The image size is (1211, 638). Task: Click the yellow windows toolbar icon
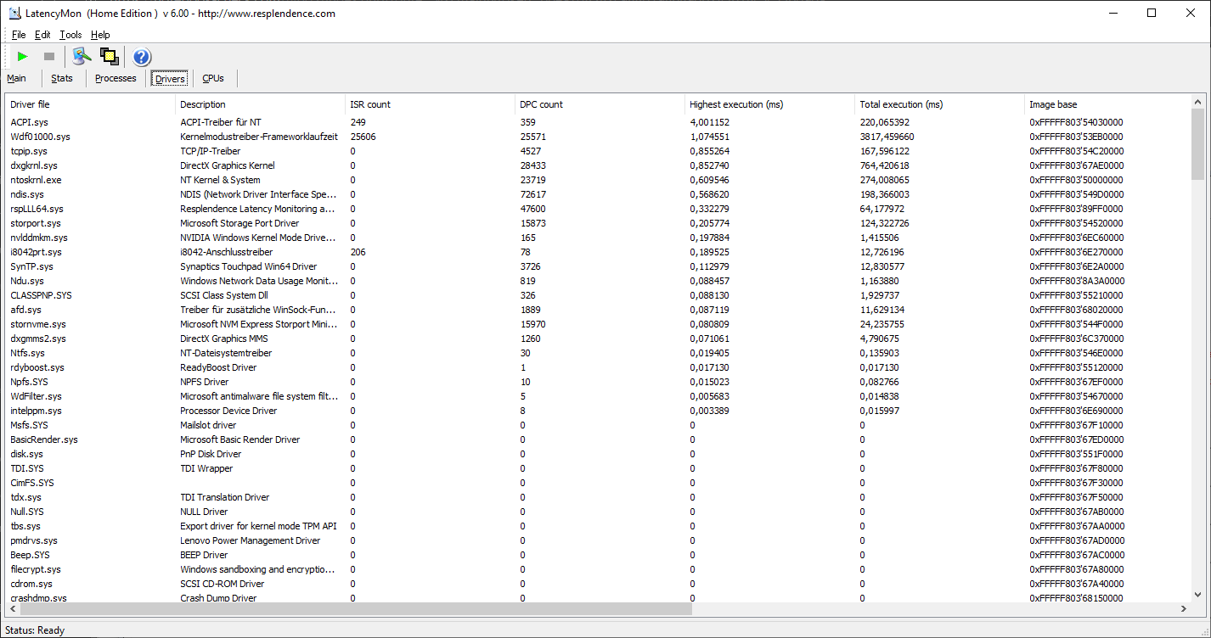[109, 57]
